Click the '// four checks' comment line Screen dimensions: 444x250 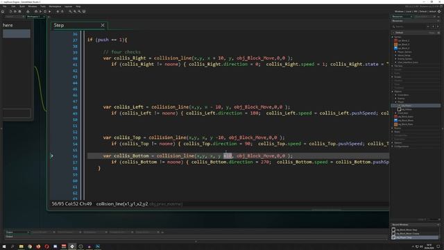pyautogui.click(x=122, y=52)
